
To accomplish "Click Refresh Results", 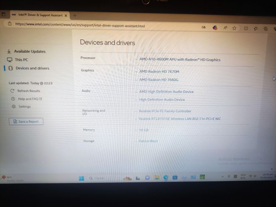I will 29,91.
